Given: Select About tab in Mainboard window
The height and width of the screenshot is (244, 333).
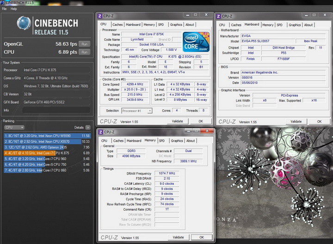Looking at the screenshot, I should pos(308,25).
